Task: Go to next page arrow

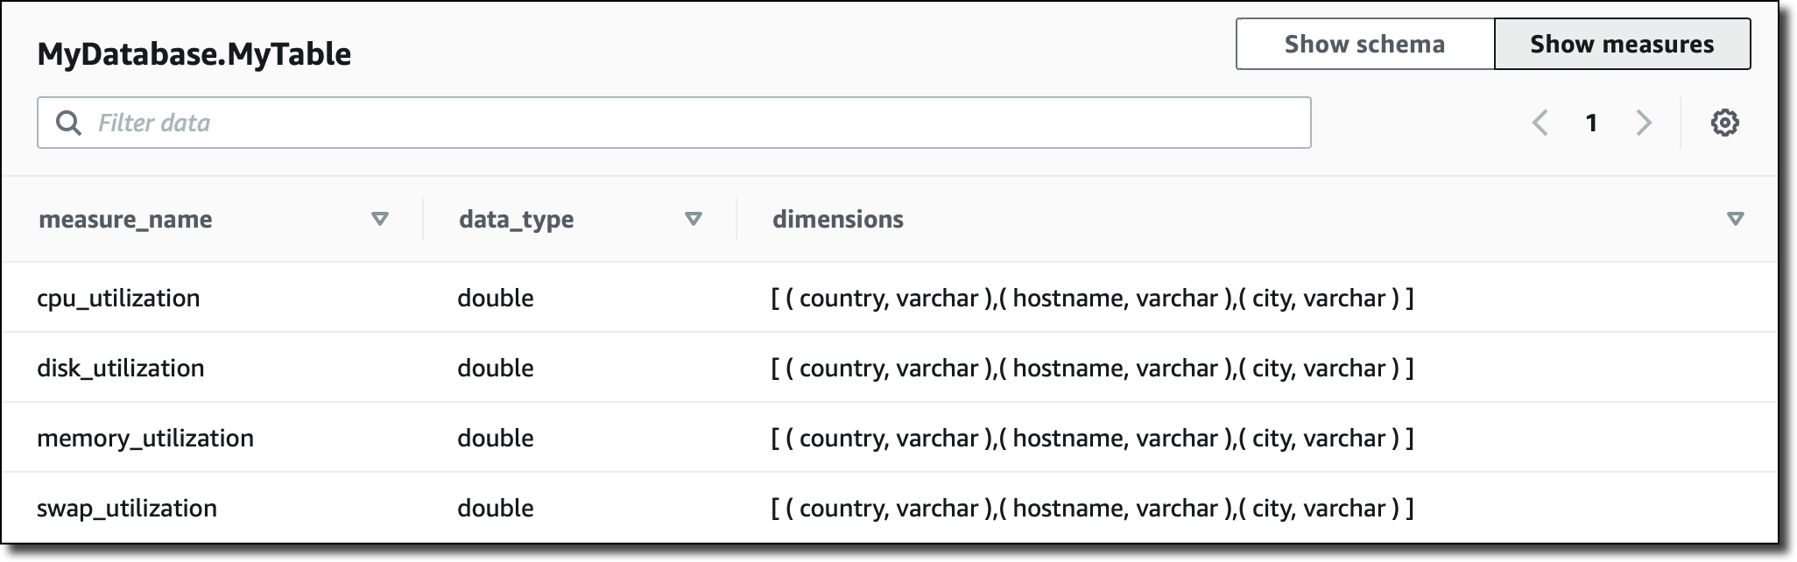Action: coord(1644,123)
